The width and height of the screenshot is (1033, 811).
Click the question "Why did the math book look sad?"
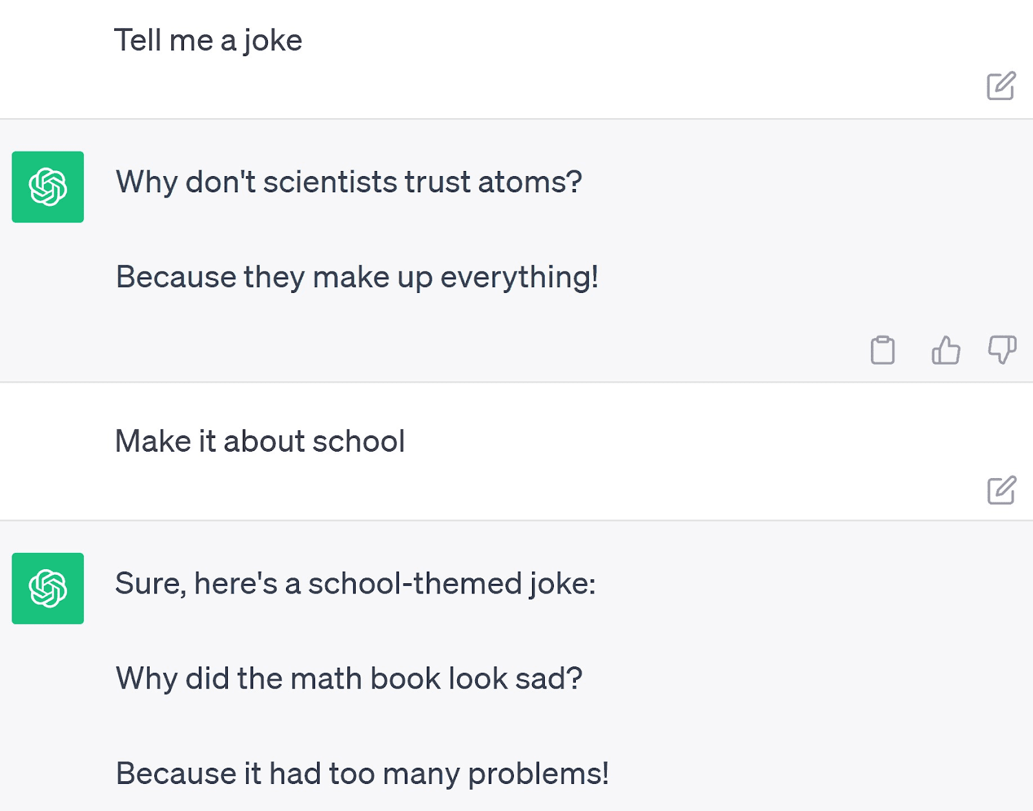(x=349, y=679)
